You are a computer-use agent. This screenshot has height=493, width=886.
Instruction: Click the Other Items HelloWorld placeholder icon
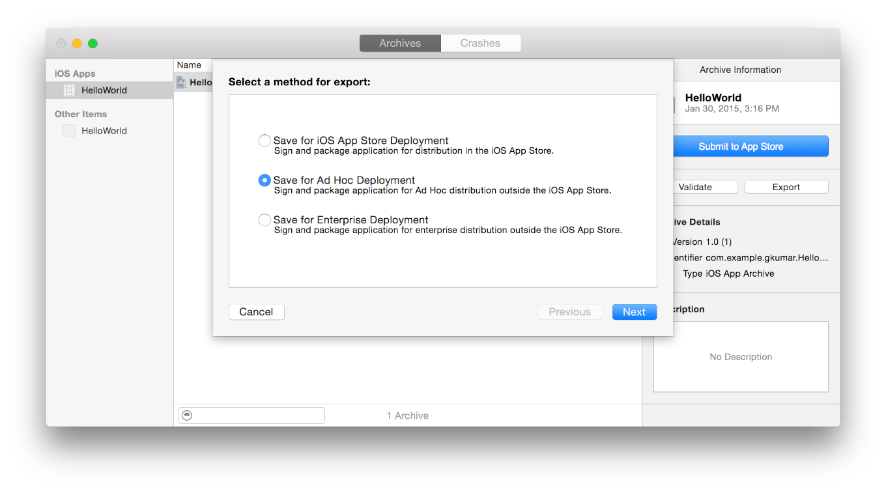click(x=69, y=131)
